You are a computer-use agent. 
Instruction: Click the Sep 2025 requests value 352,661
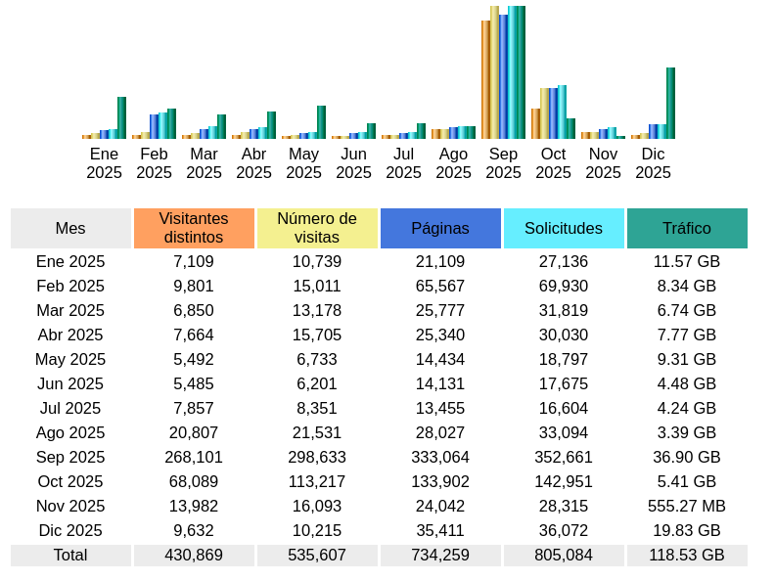coord(564,457)
